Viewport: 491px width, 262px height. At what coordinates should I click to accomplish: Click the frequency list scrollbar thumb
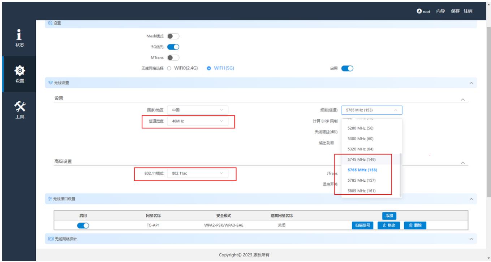click(x=400, y=175)
